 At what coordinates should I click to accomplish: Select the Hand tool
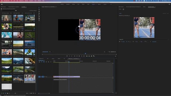pyautogui.click(x=39, y=19)
